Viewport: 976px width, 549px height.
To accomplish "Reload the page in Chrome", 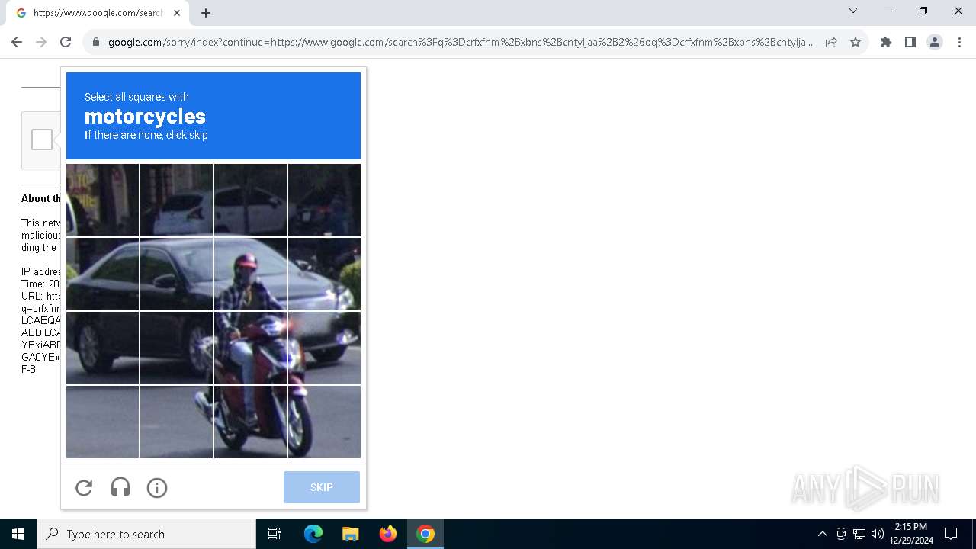I will pyautogui.click(x=66, y=42).
